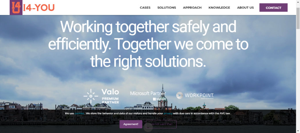The width and height of the screenshot is (300, 133).
Task: Click the scrollbar up arrow
Action: (x=298, y=2)
